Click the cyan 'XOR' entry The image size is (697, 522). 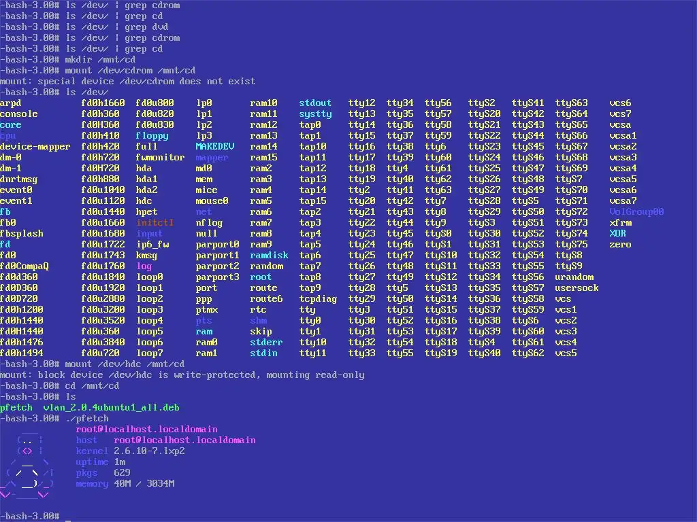(x=617, y=234)
